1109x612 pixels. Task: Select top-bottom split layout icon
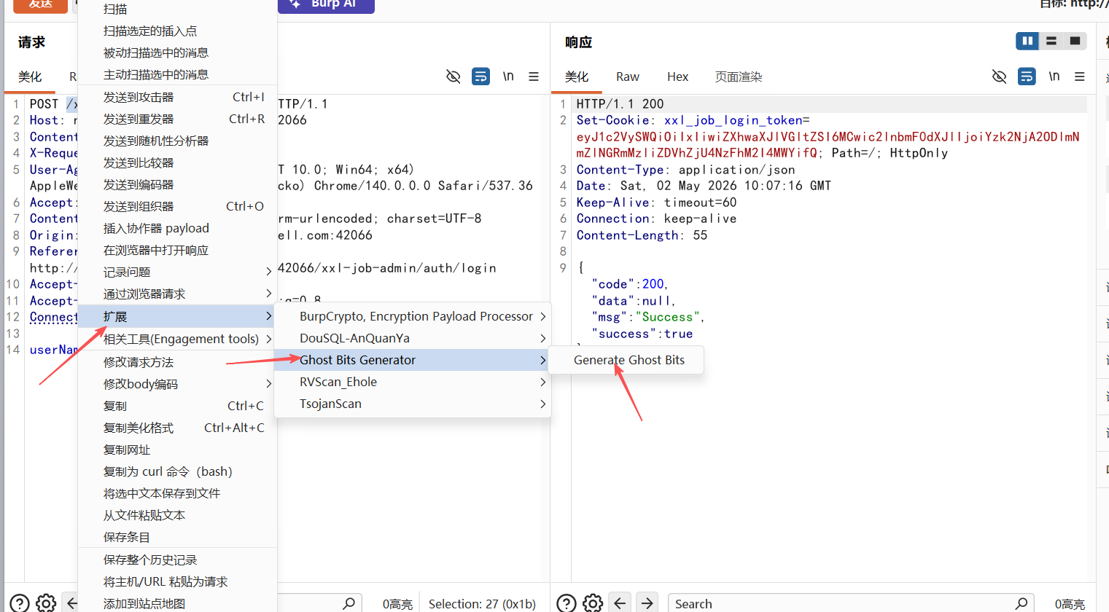[x=1051, y=41]
